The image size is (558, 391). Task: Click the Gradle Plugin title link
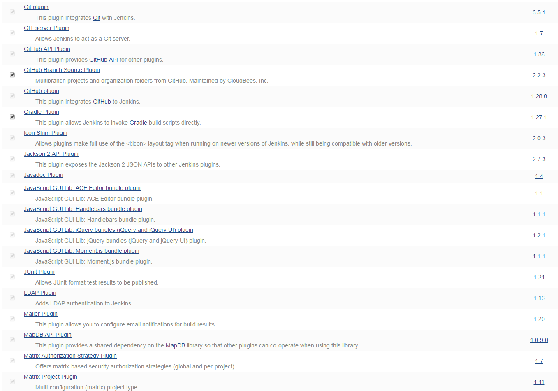(42, 112)
